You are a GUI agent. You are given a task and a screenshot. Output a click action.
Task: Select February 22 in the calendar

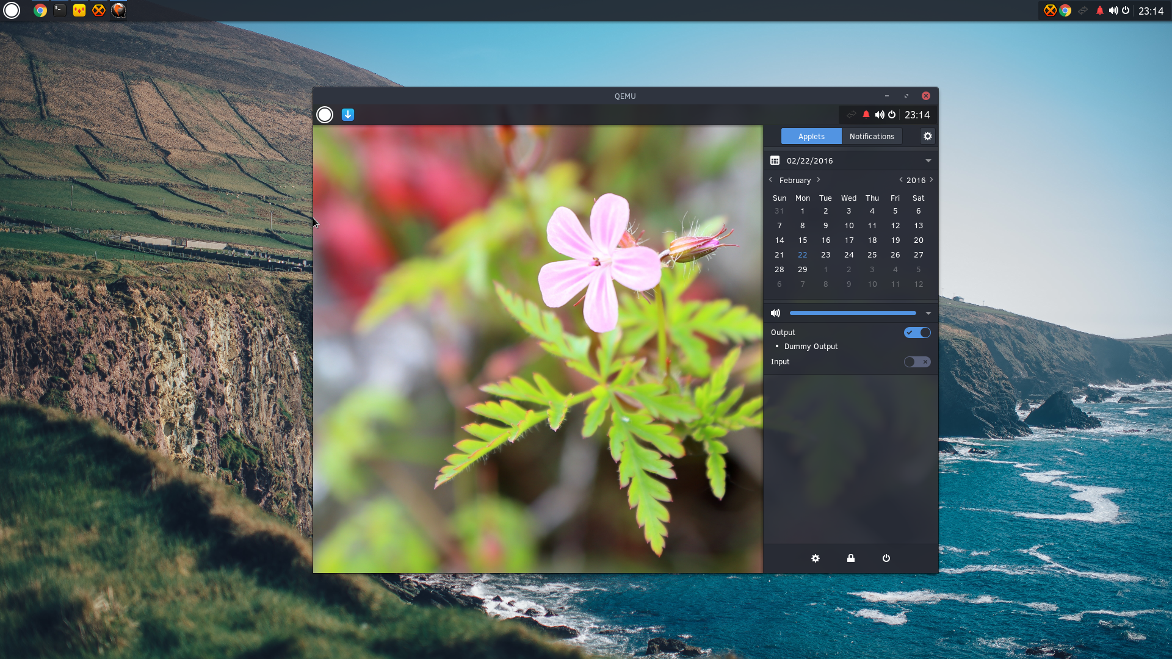803,255
